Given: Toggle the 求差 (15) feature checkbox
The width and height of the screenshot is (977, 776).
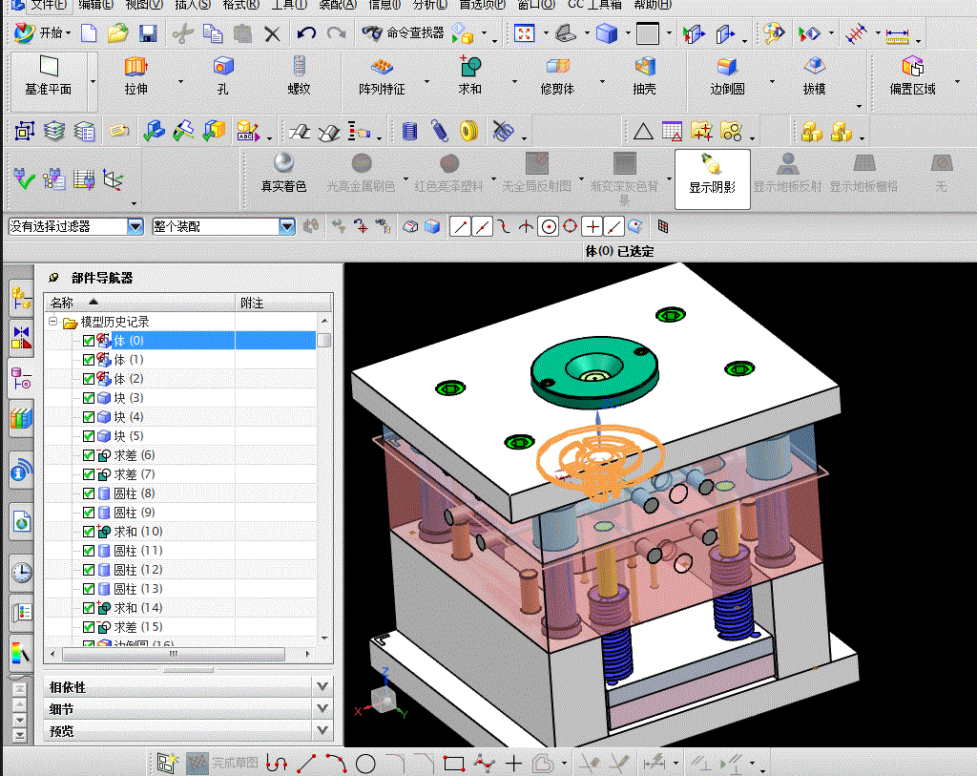Looking at the screenshot, I should [89, 627].
